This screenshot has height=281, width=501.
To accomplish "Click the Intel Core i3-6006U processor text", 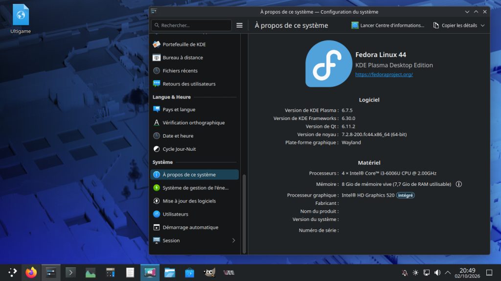I will click(x=389, y=173).
